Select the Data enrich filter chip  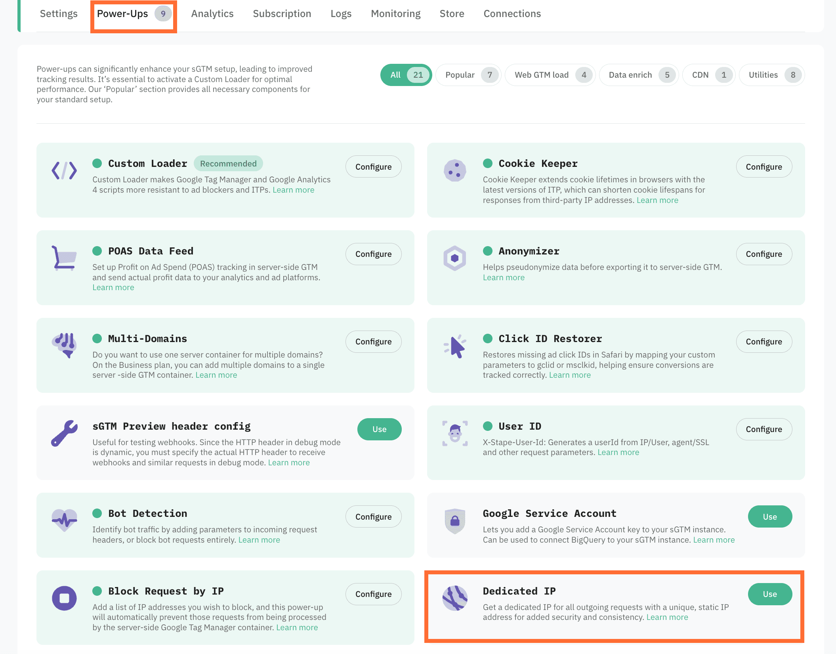[639, 75]
